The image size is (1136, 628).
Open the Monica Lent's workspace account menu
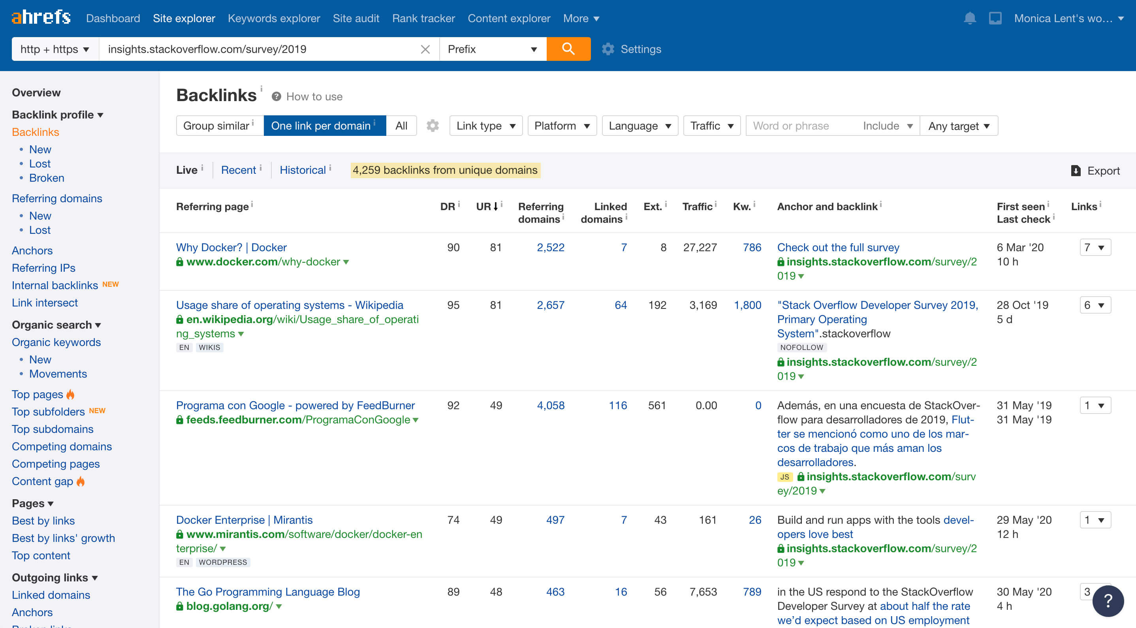pos(1069,18)
